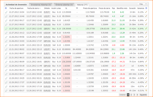Viewport: 153px width, 97px height.
Task: Click pencil edit icon in 13.29 profit row
Action: (146, 33)
